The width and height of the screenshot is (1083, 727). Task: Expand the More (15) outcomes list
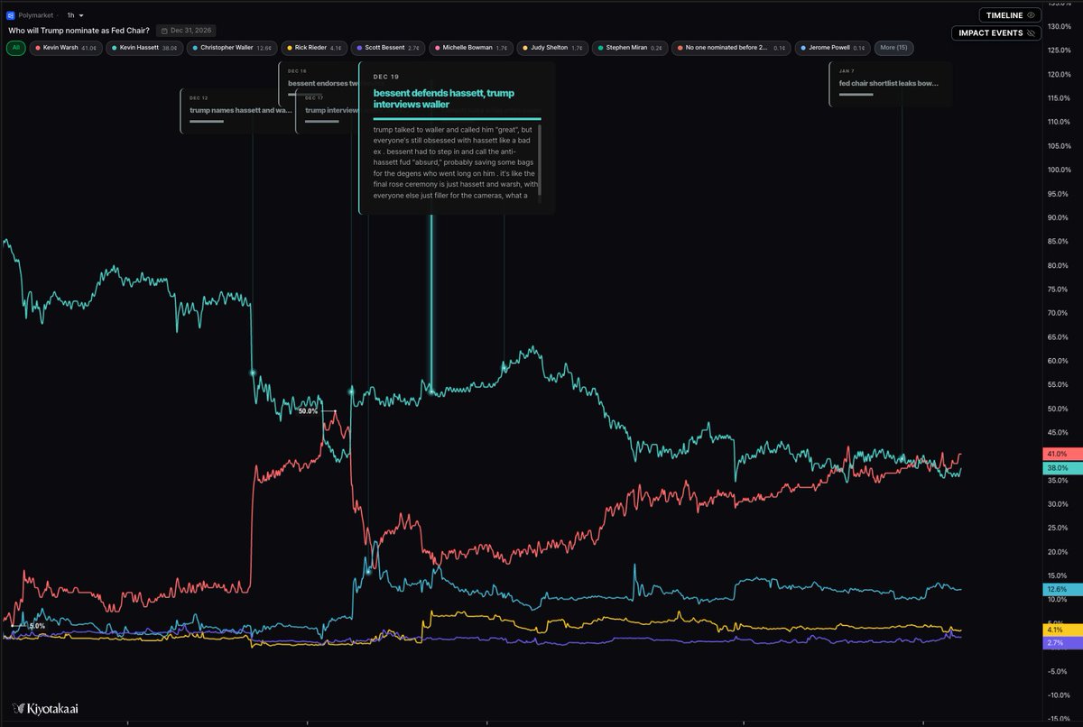click(894, 47)
